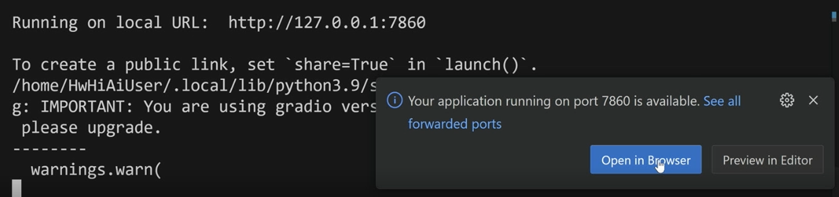Click the "forwarded ports" link text
Viewport: 839px width, 197px height.
tap(454, 124)
